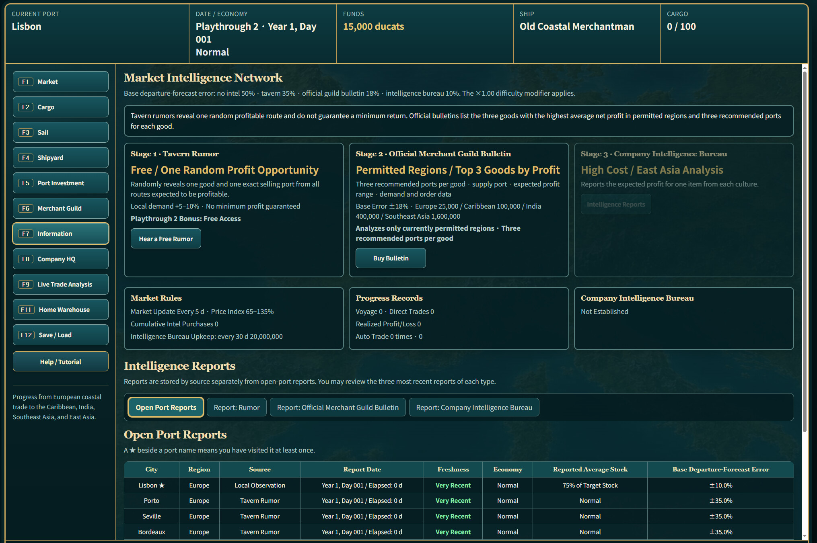Click Hear a Free Rumor
The image size is (817, 543).
pyautogui.click(x=166, y=239)
